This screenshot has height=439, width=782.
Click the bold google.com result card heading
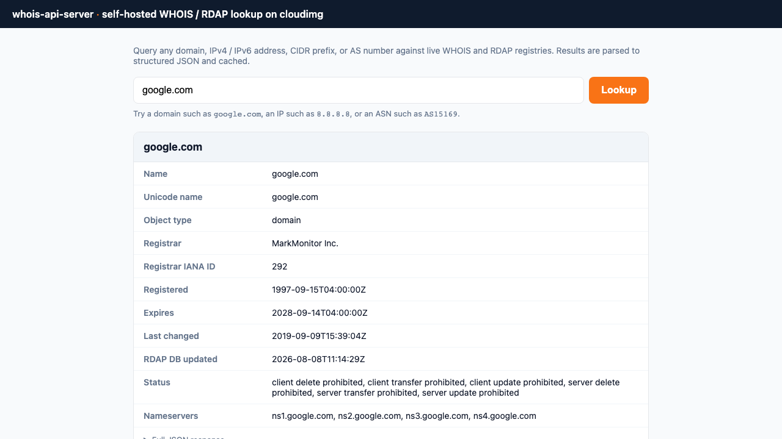click(173, 147)
